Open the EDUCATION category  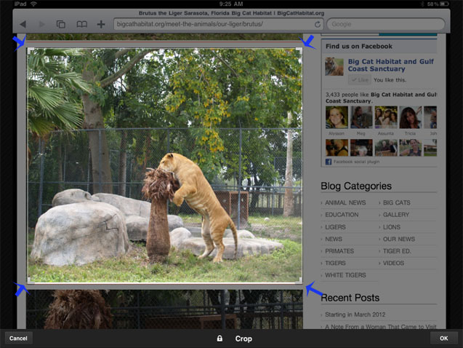point(342,215)
